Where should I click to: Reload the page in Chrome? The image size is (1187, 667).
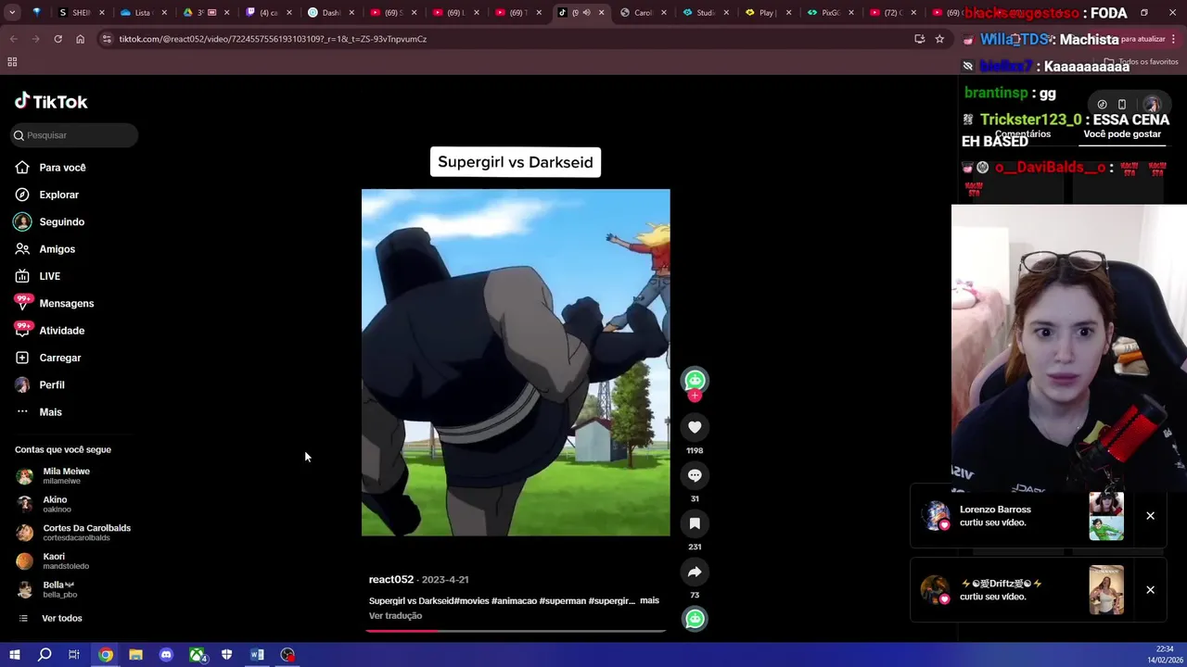(x=57, y=39)
